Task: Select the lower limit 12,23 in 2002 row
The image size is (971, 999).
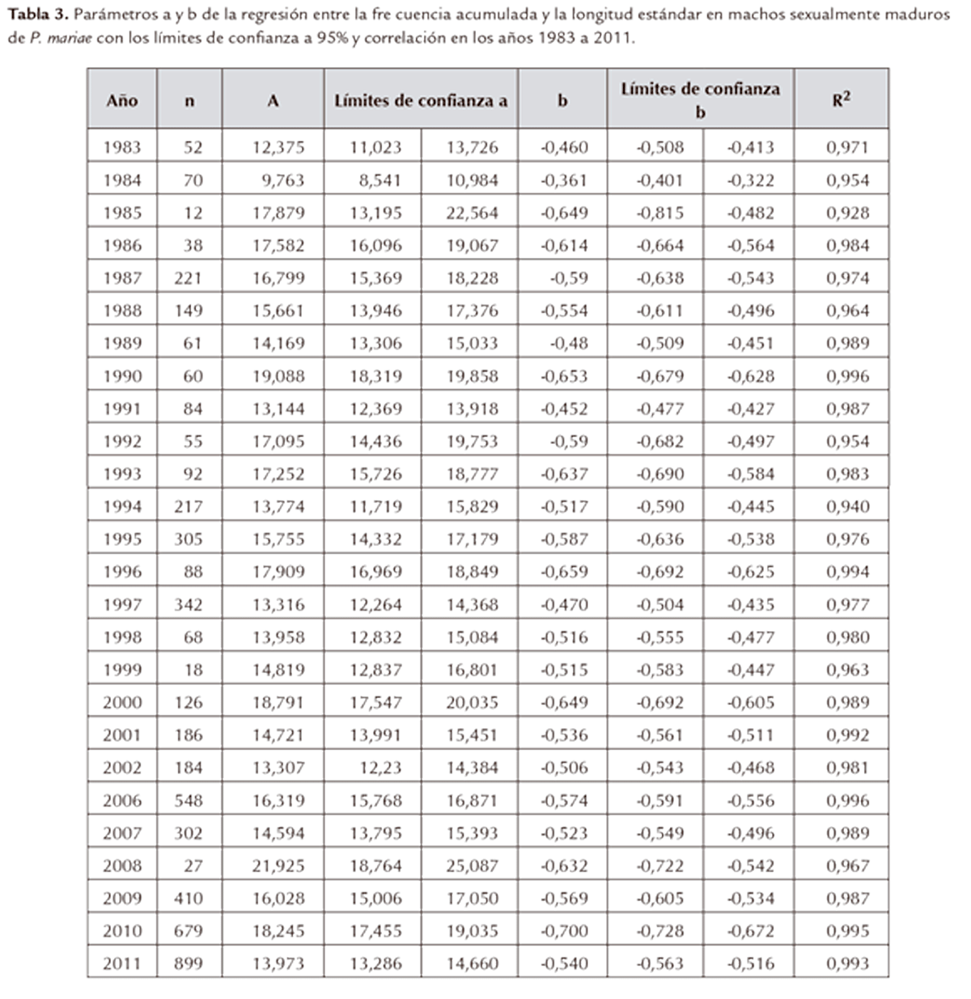Action: point(379,768)
